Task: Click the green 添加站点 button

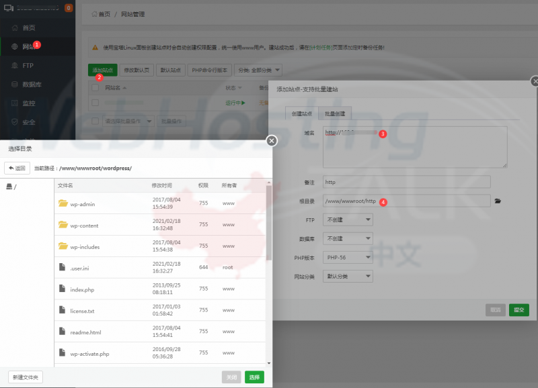Action: pyautogui.click(x=103, y=70)
